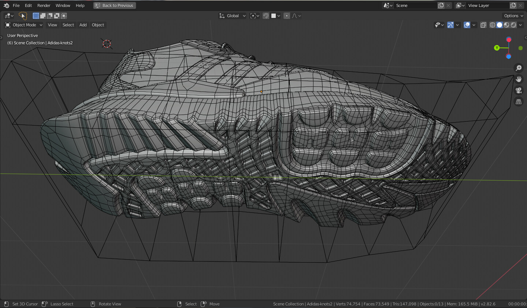
Task: Open proportional falloff curve dropdown
Action: 296,16
